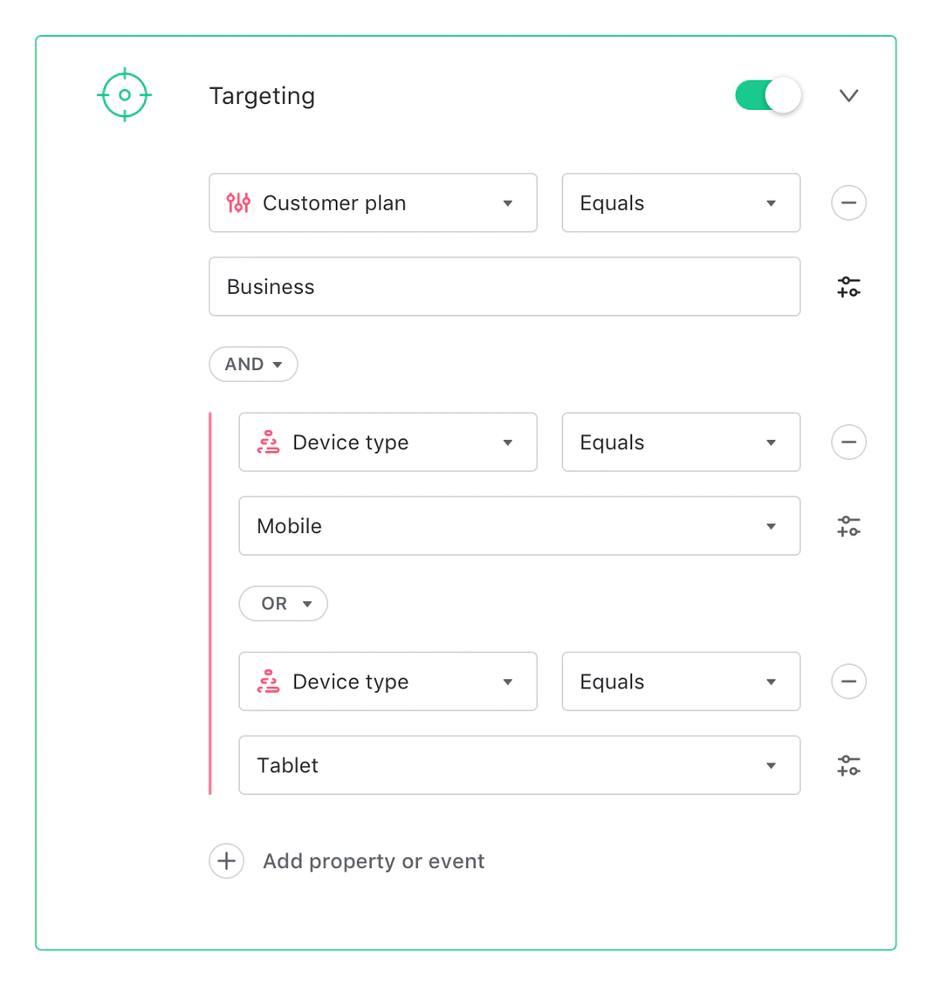Open the Mobile device value dropdown

point(519,526)
